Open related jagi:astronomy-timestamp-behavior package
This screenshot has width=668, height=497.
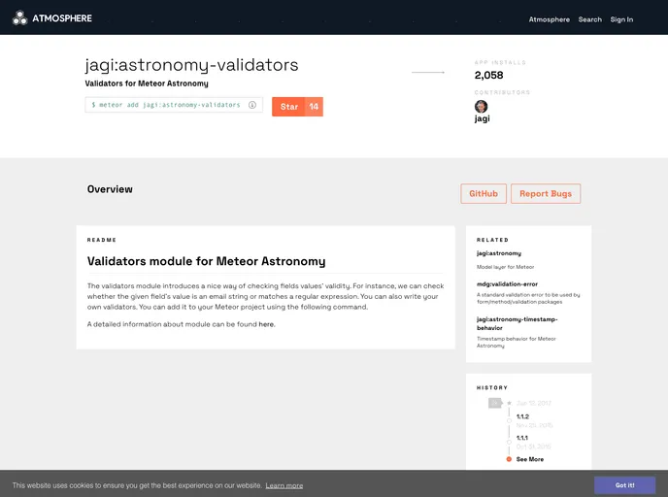pos(517,323)
